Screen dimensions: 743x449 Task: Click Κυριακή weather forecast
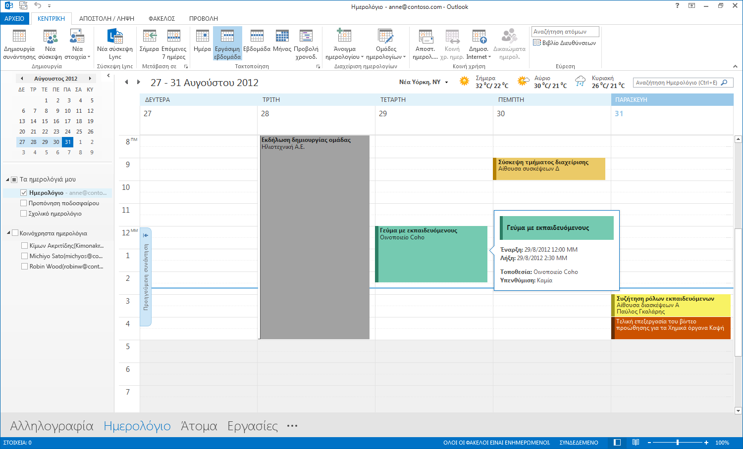[600, 82]
